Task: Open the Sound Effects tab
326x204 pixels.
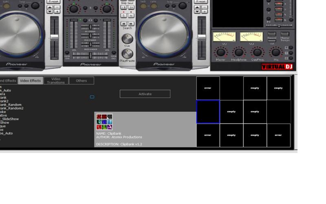Action: click(x=8, y=80)
